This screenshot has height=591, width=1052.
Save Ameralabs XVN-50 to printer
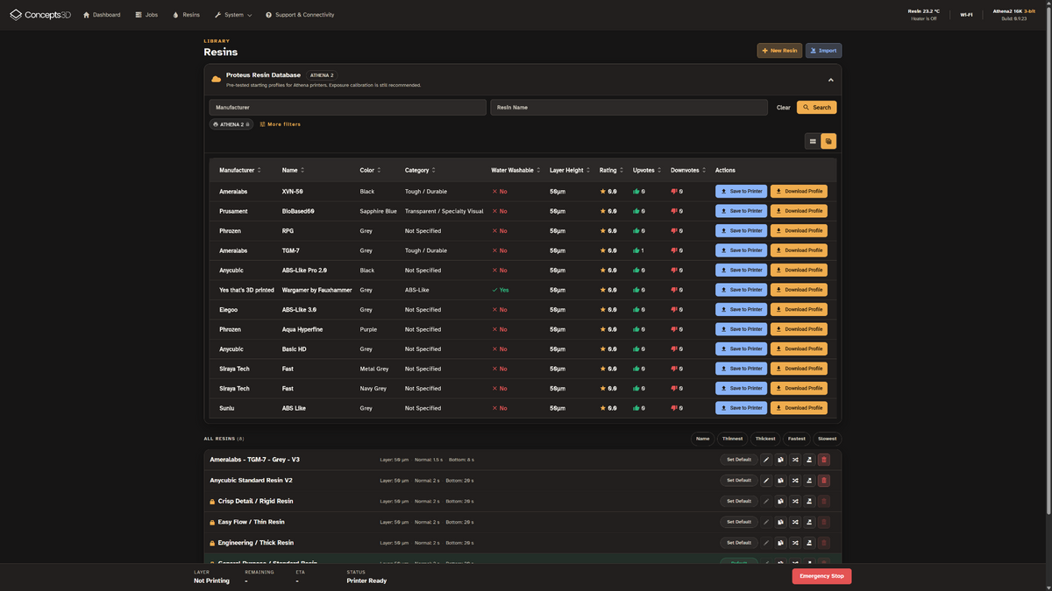(742, 192)
